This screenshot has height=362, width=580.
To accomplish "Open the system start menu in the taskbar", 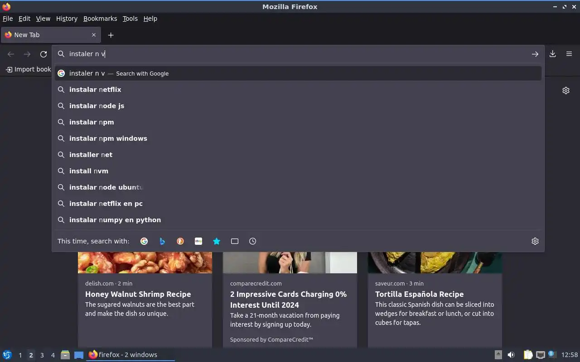I will point(7,355).
